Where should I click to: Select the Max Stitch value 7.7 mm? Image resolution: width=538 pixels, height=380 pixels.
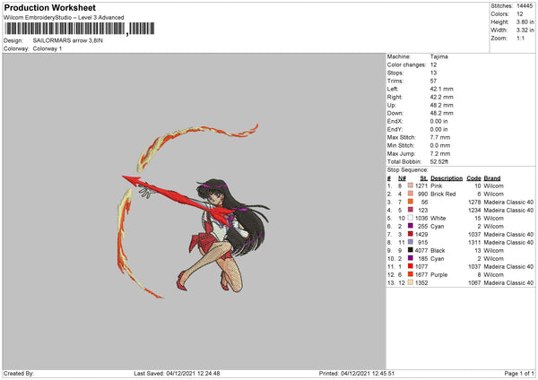(x=440, y=137)
